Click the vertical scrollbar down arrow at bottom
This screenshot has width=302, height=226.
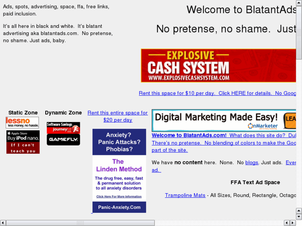(x=299, y=216)
